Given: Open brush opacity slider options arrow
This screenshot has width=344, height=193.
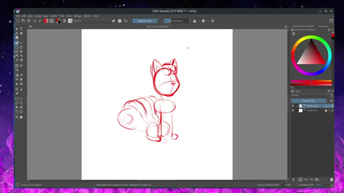Looking at the screenshot, I should tap(162, 21).
